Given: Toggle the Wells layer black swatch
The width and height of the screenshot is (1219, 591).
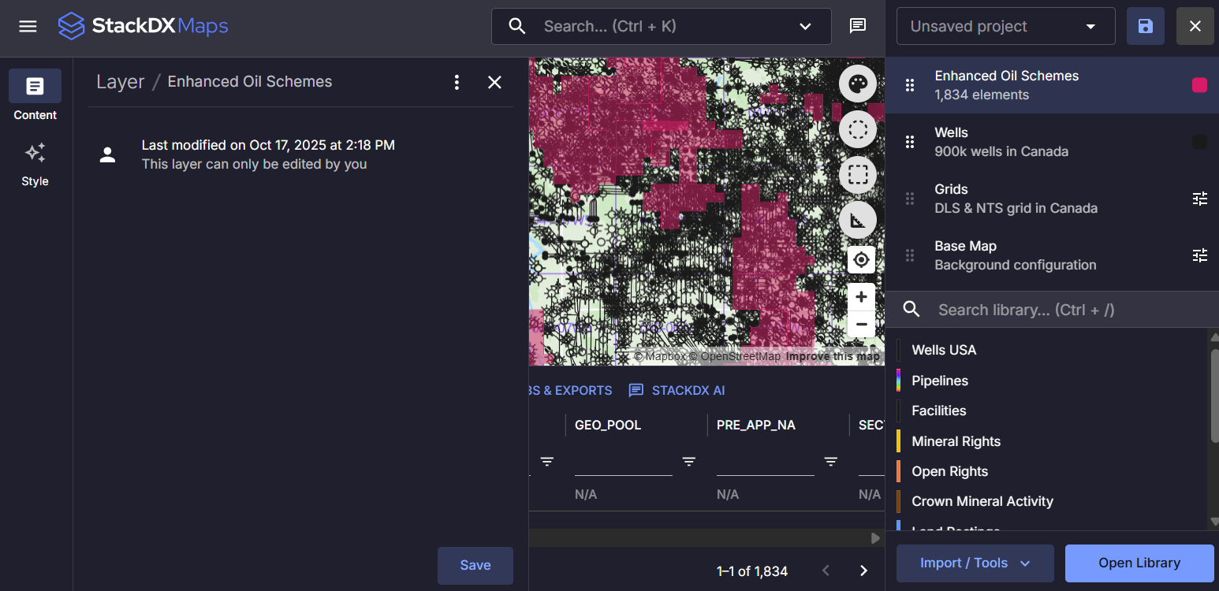Looking at the screenshot, I should tap(1199, 142).
